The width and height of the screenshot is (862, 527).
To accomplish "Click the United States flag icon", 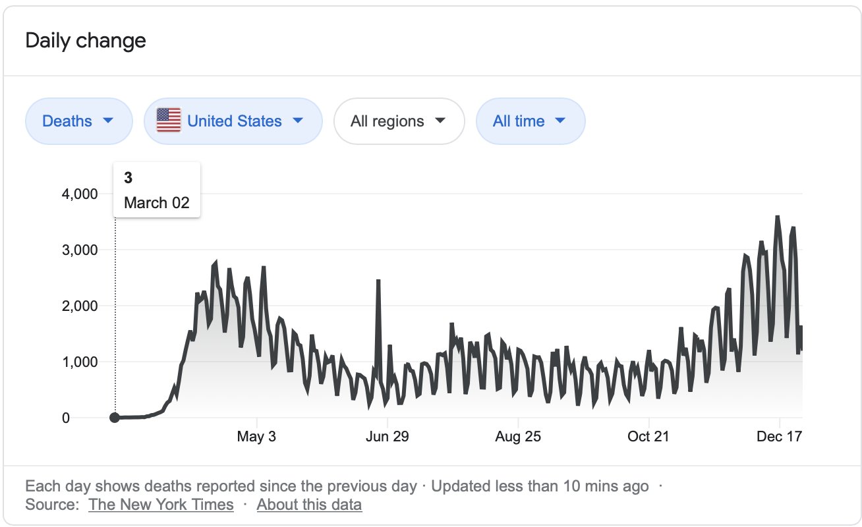I will pyautogui.click(x=169, y=121).
